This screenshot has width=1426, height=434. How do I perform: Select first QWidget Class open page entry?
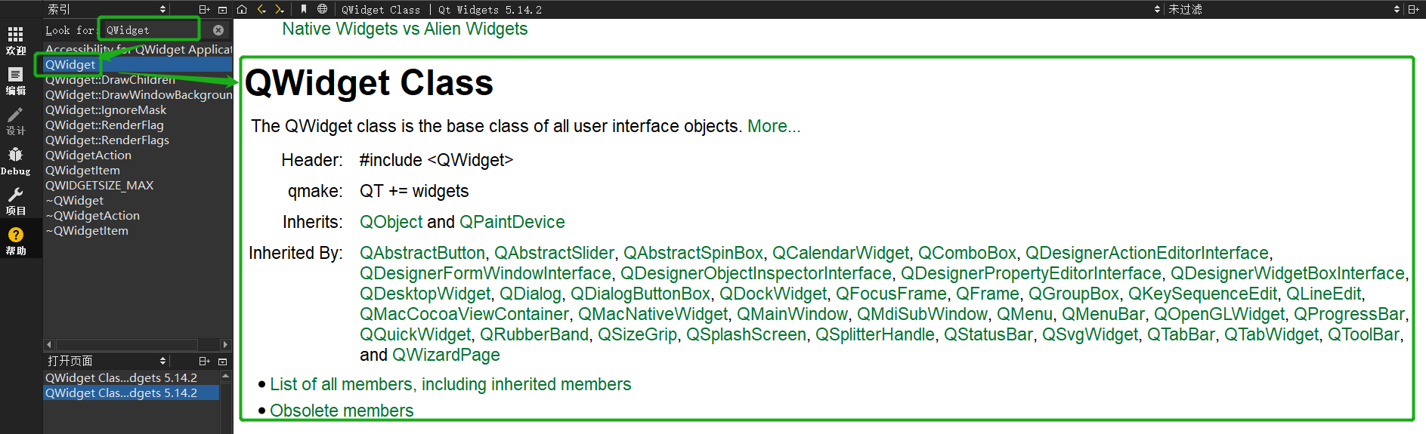point(121,378)
